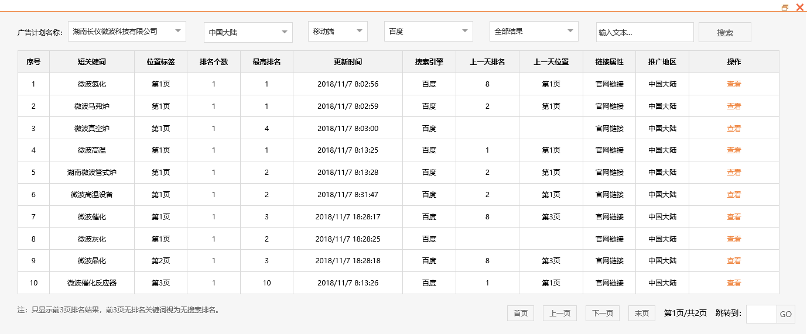Click the GO jump button
The width and height of the screenshot is (807, 334).
pos(786,314)
